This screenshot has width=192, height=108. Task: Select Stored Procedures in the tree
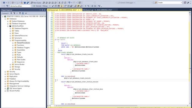click(23, 43)
